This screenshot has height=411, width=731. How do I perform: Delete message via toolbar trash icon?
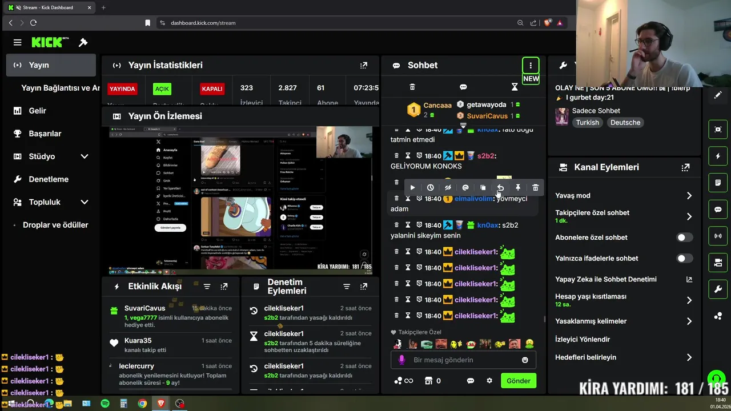point(535,187)
